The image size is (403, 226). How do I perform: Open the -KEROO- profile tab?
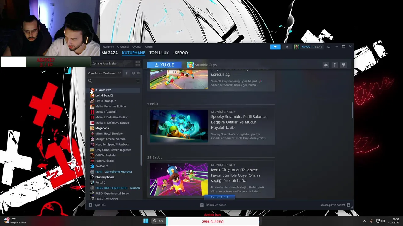[x=181, y=53]
